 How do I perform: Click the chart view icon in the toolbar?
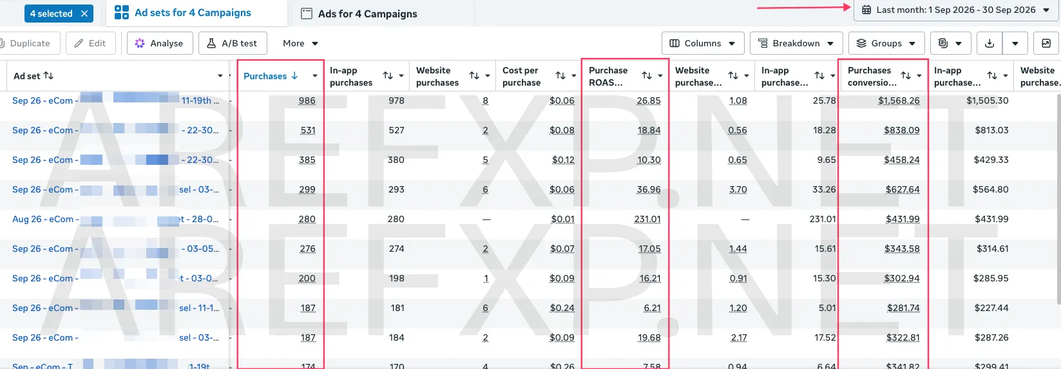point(1046,43)
